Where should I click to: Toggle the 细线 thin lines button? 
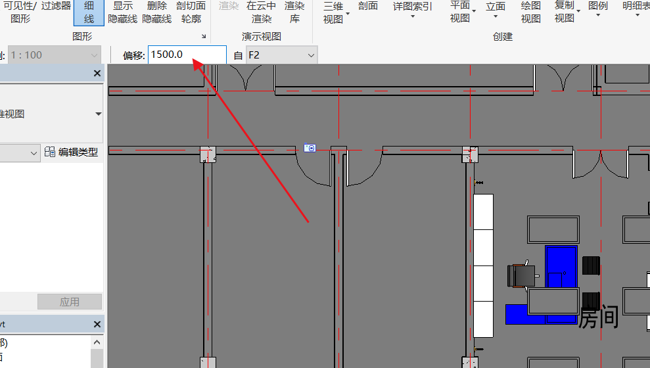[88, 12]
